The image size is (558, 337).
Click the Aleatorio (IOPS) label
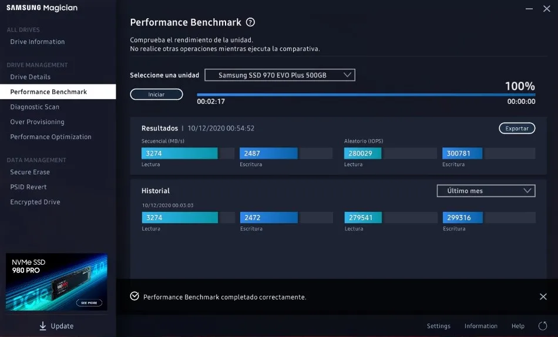(364, 141)
